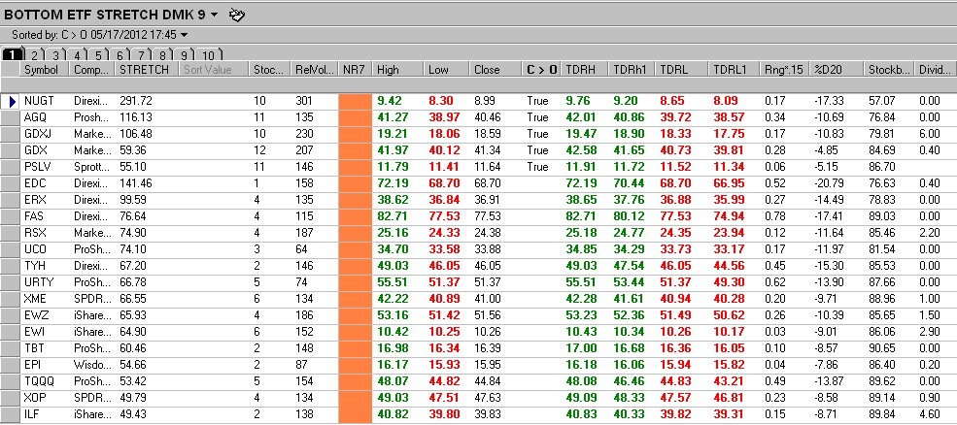This screenshot has height=425, width=957.
Task: Click the orange NR7 cell for ILF
Action: click(x=356, y=414)
